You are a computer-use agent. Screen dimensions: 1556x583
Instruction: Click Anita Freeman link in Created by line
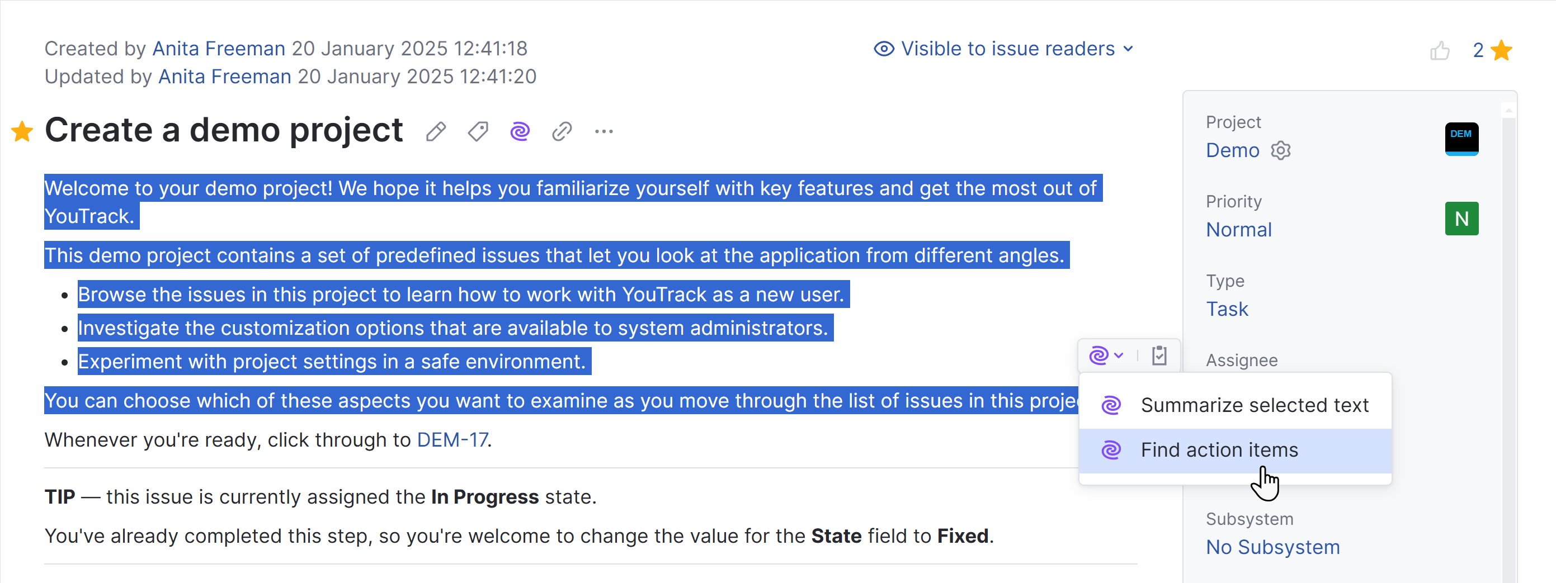pos(219,49)
